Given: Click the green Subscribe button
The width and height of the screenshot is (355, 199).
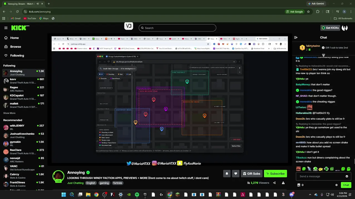Looking at the screenshot, I should 275,174.
